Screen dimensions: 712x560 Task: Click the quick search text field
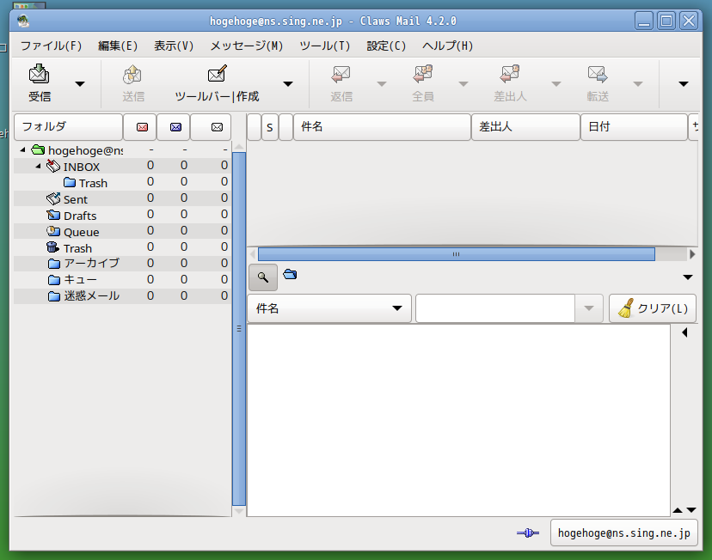click(495, 308)
